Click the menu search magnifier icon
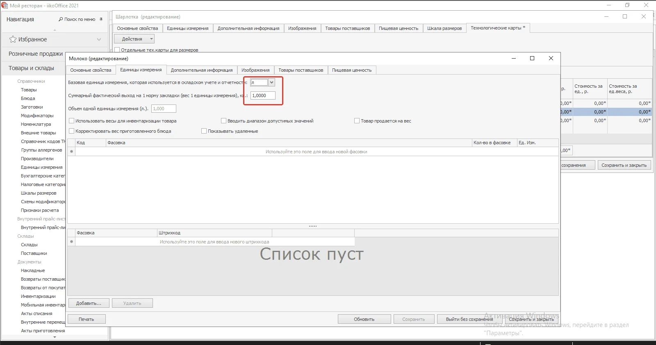Viewport: 656px width, 345px height. [61, 19]
